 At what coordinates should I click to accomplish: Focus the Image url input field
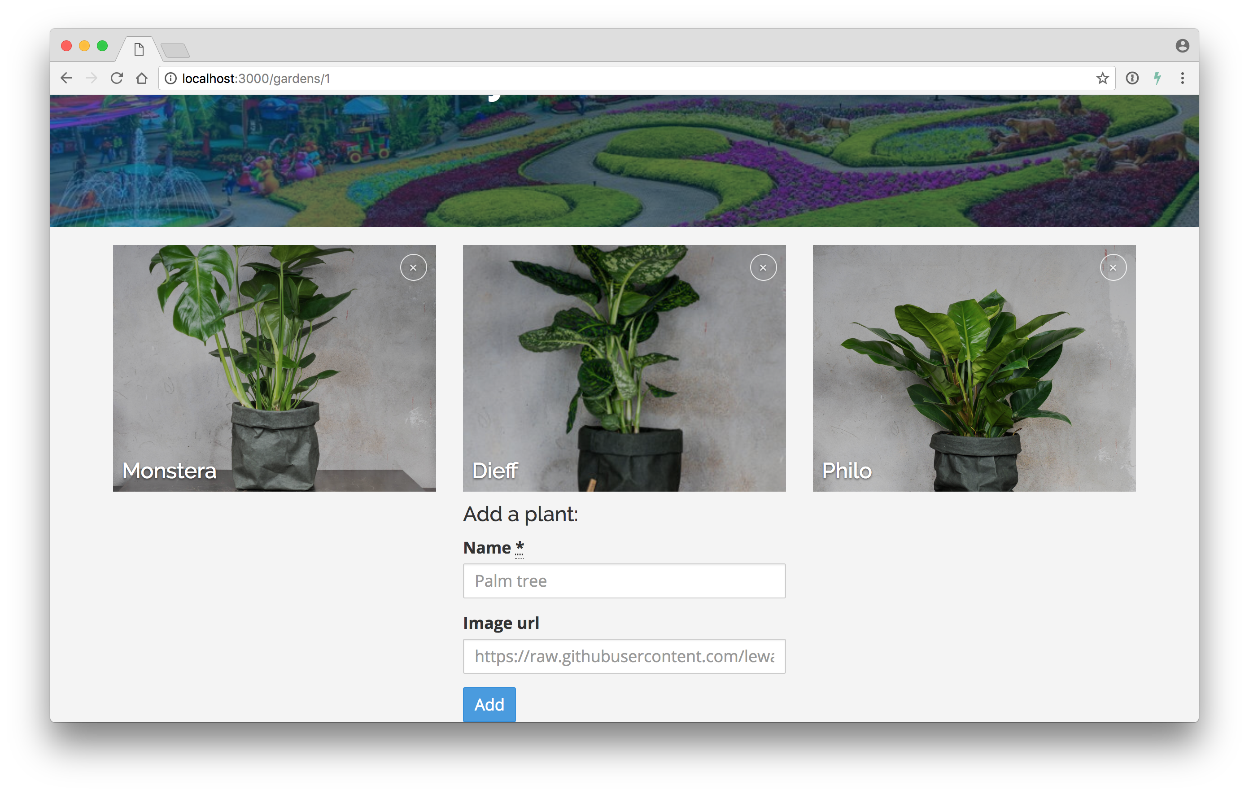tap(624, 656)
